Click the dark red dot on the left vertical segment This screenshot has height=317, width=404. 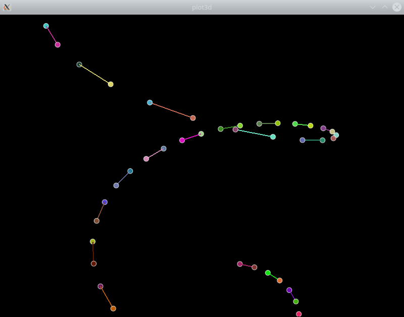93,264
